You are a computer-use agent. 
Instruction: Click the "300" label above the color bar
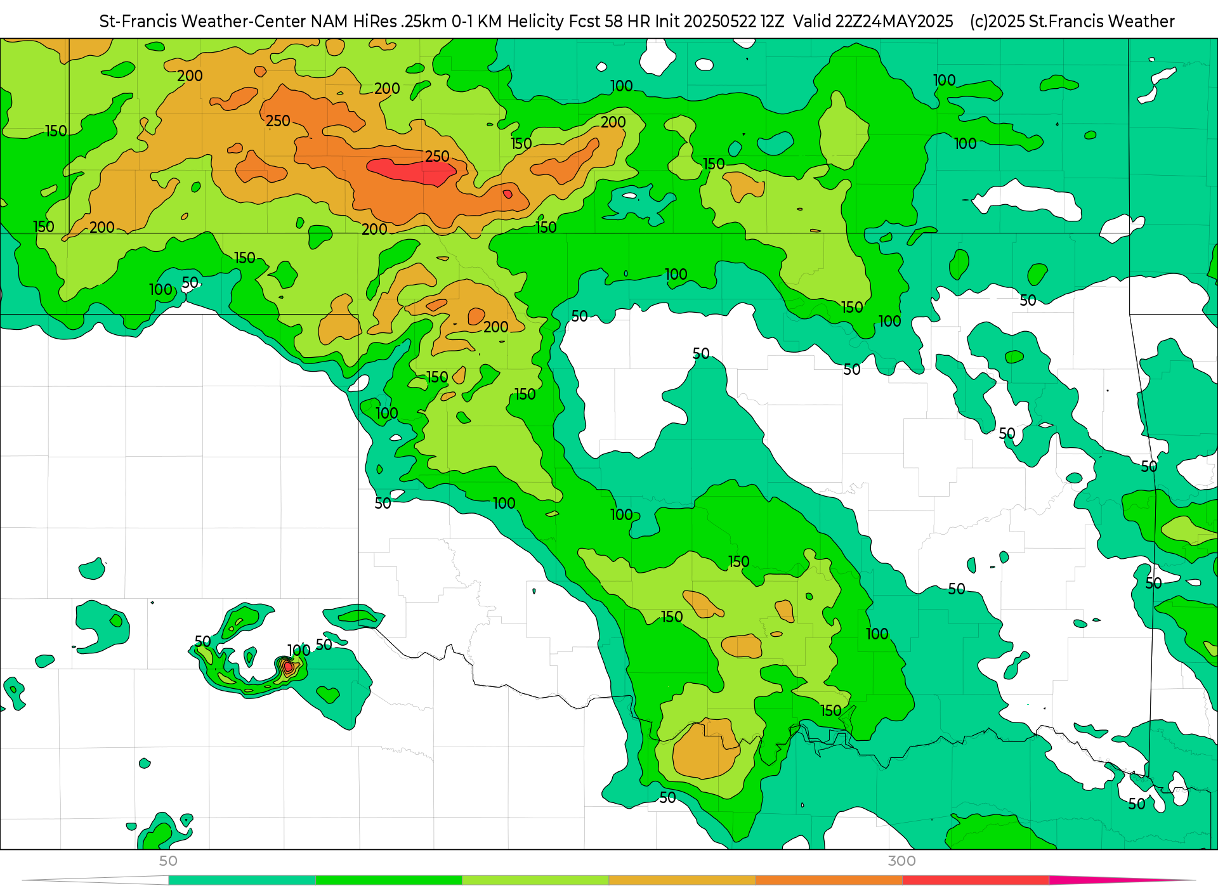tap(901, 861)
